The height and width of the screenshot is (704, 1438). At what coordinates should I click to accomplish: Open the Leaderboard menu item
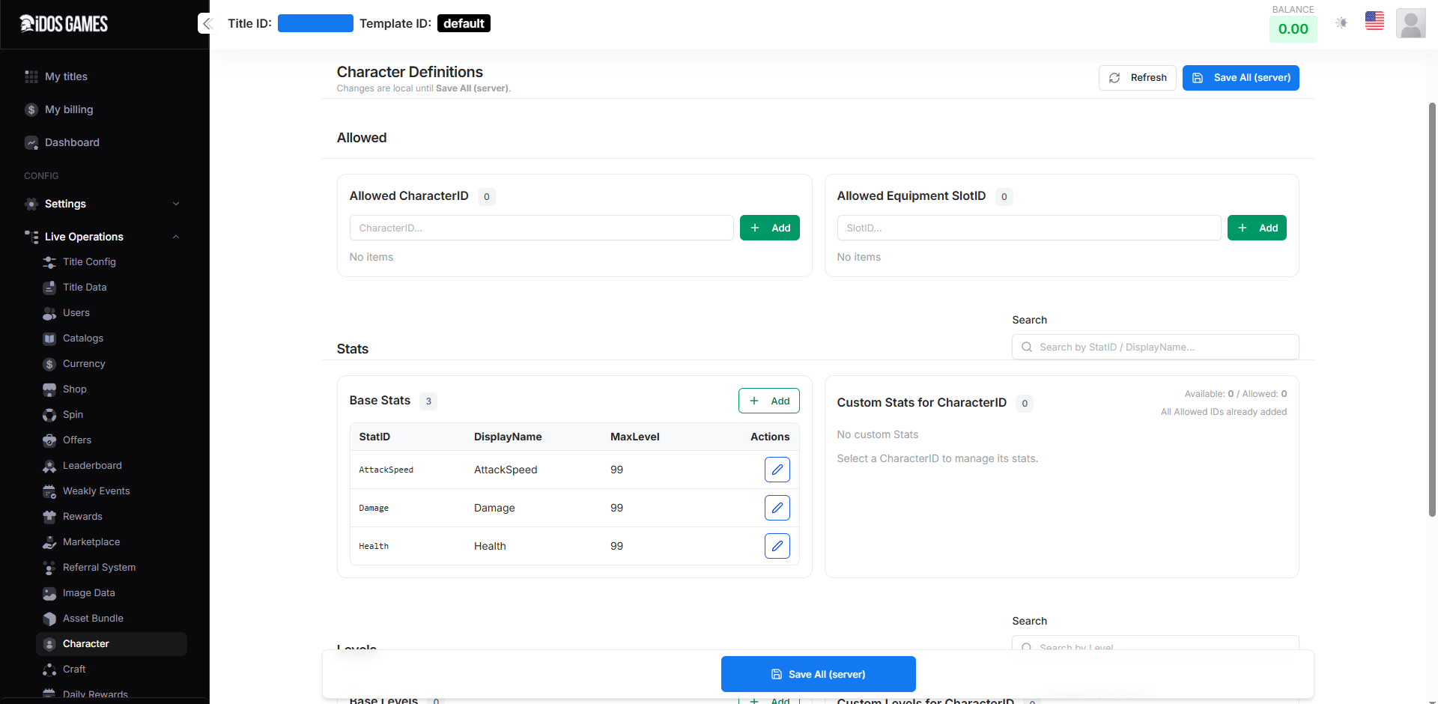[92, 466]
